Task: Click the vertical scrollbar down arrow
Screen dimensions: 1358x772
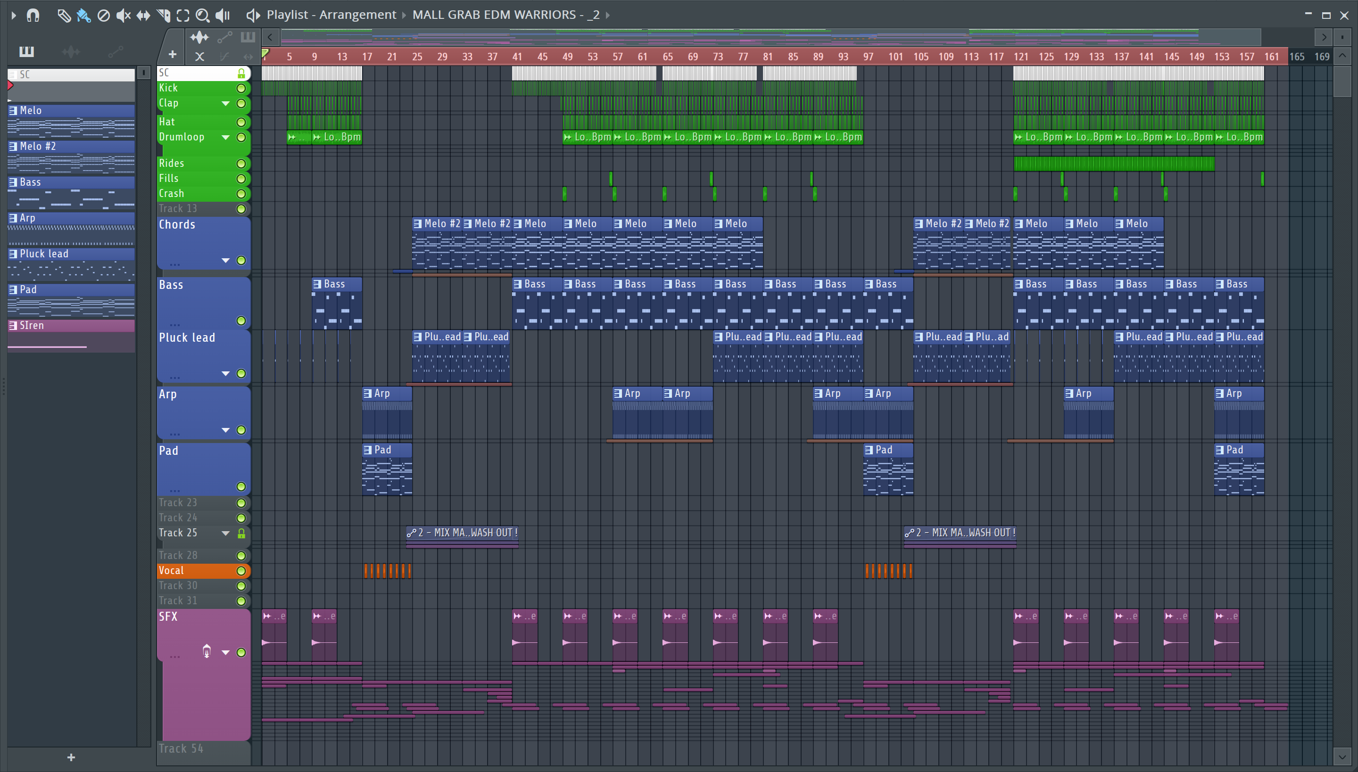Action: [x=1342, y=756]
